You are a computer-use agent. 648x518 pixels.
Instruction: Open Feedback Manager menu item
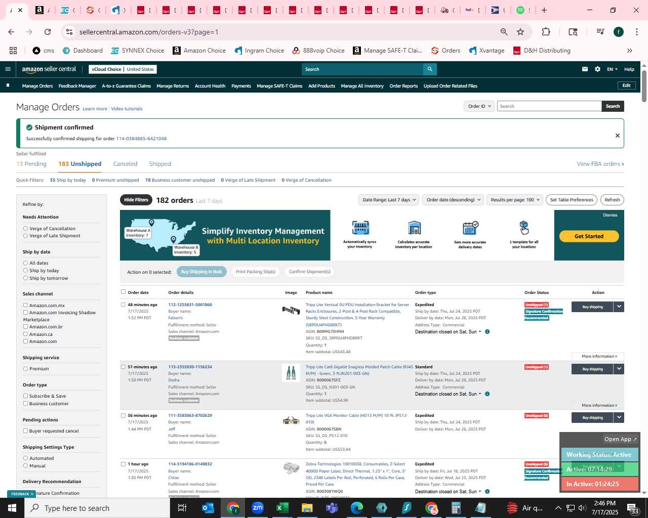pos(77,86)
